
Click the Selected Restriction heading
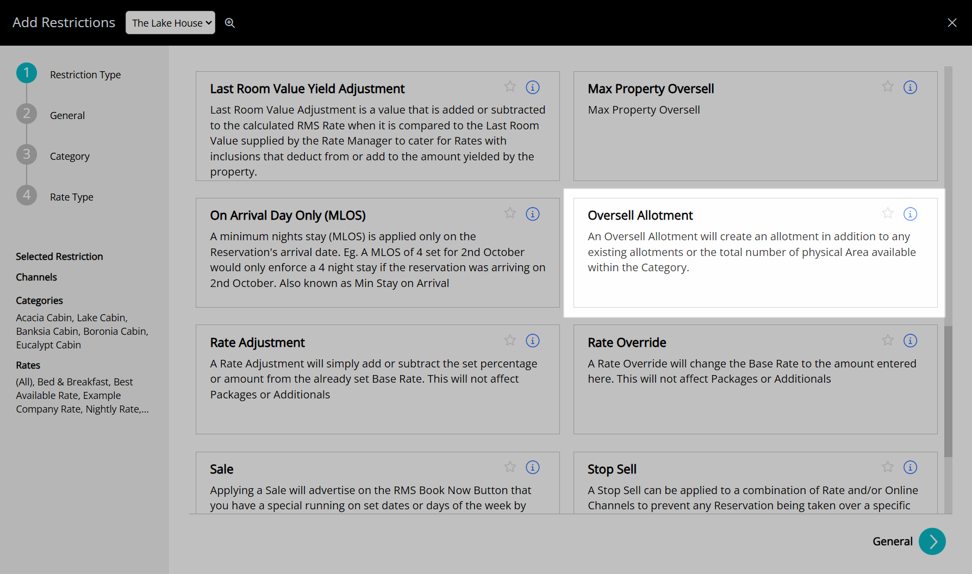(59, 257)
